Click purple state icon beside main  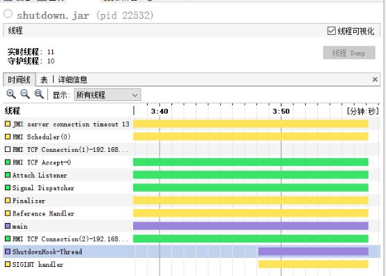(8, 226)
